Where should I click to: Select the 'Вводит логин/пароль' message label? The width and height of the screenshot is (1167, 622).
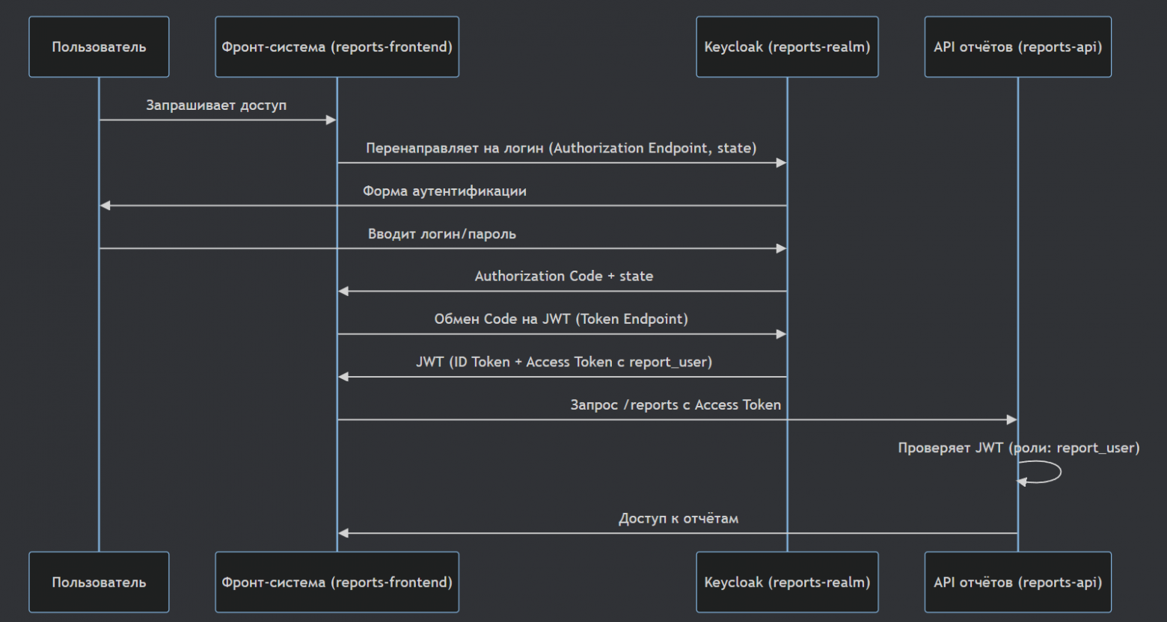point(442,234)
